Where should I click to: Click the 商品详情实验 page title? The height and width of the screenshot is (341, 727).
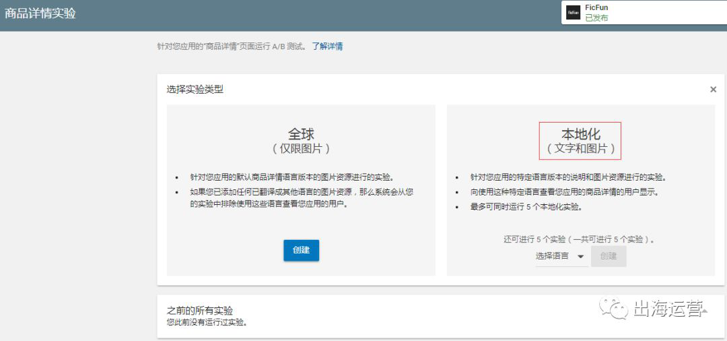tap(40, 13)
